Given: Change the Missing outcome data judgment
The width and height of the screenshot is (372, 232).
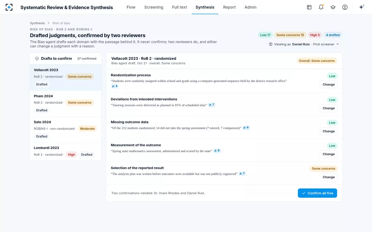Looking at the screenshot, I should click(329, 131).
